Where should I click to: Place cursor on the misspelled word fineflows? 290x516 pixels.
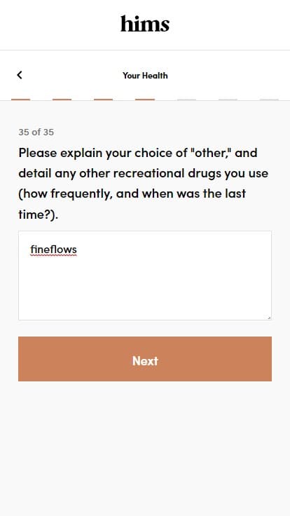coord(53,250)
